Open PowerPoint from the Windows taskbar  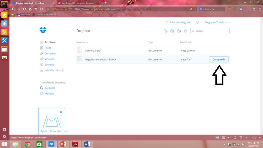pos(63,144)
